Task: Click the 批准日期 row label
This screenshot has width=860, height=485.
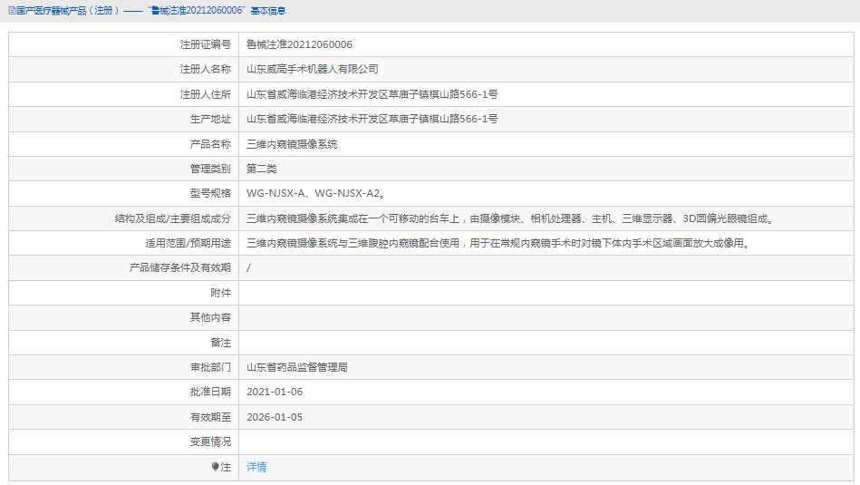Action: [210, 392]
